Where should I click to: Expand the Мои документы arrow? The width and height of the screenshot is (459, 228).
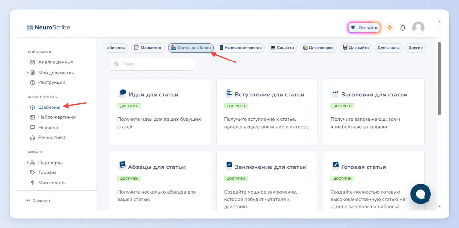28,72
